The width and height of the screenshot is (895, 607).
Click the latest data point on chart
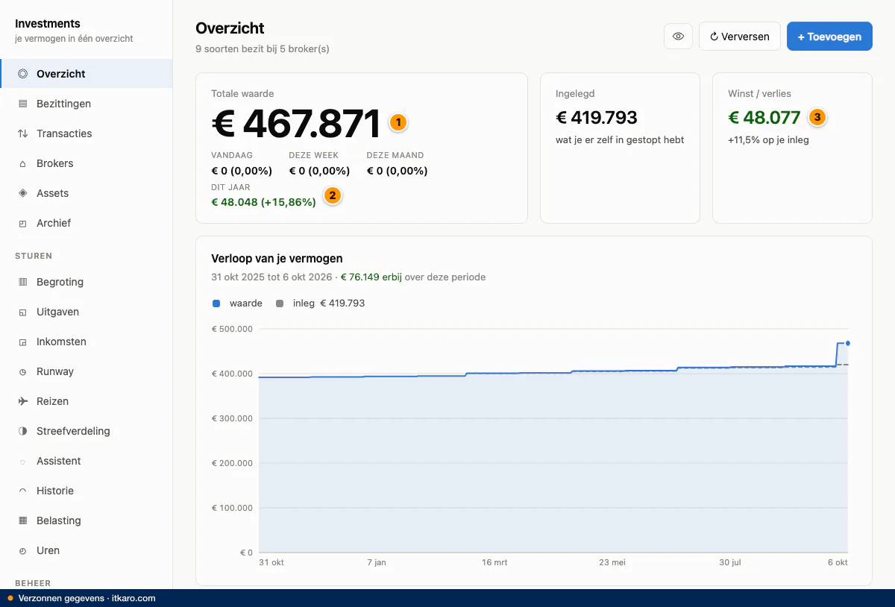[848, 344]
